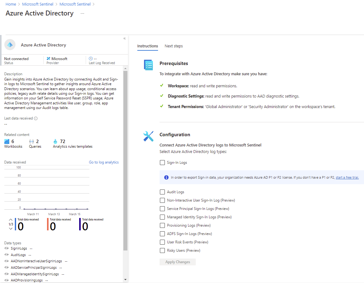
Task: Click the scrollbar down arrow in details pane
Action: pos(125,280)
